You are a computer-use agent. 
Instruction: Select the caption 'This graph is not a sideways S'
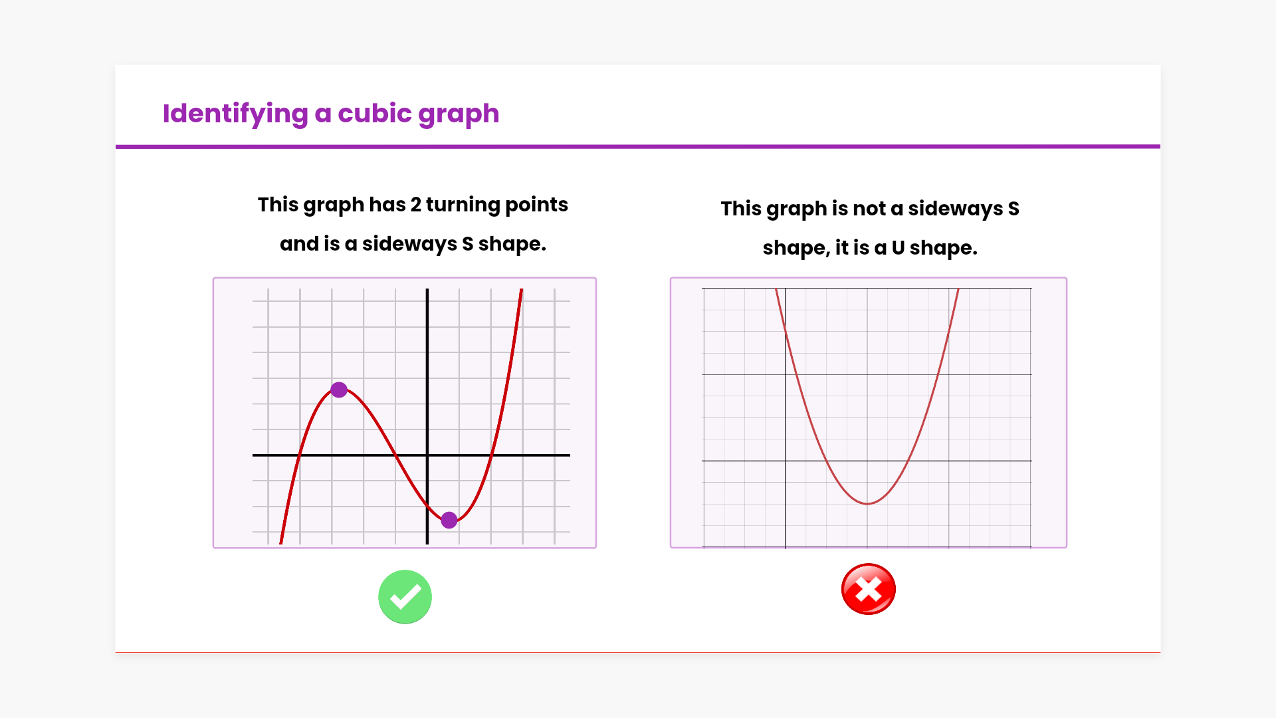869,209
